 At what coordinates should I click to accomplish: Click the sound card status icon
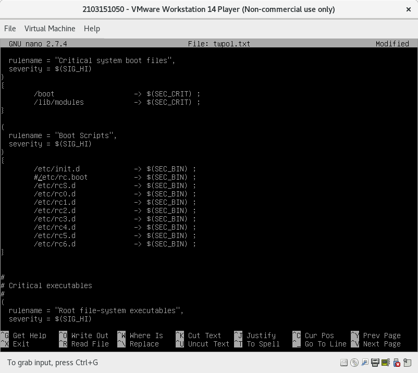386,362
